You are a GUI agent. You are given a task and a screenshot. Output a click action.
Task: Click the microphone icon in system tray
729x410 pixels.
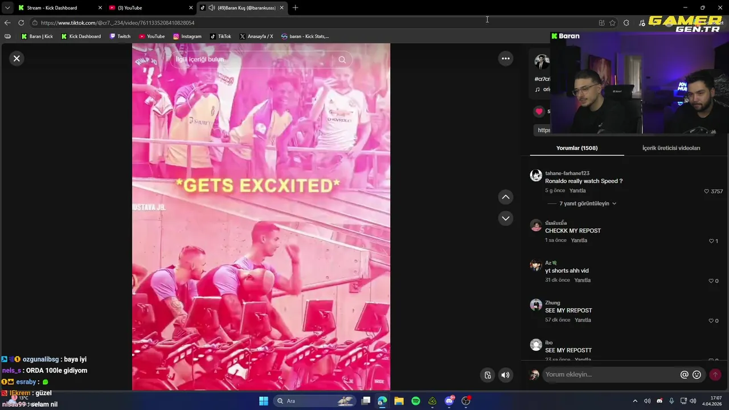pos(671,401)
